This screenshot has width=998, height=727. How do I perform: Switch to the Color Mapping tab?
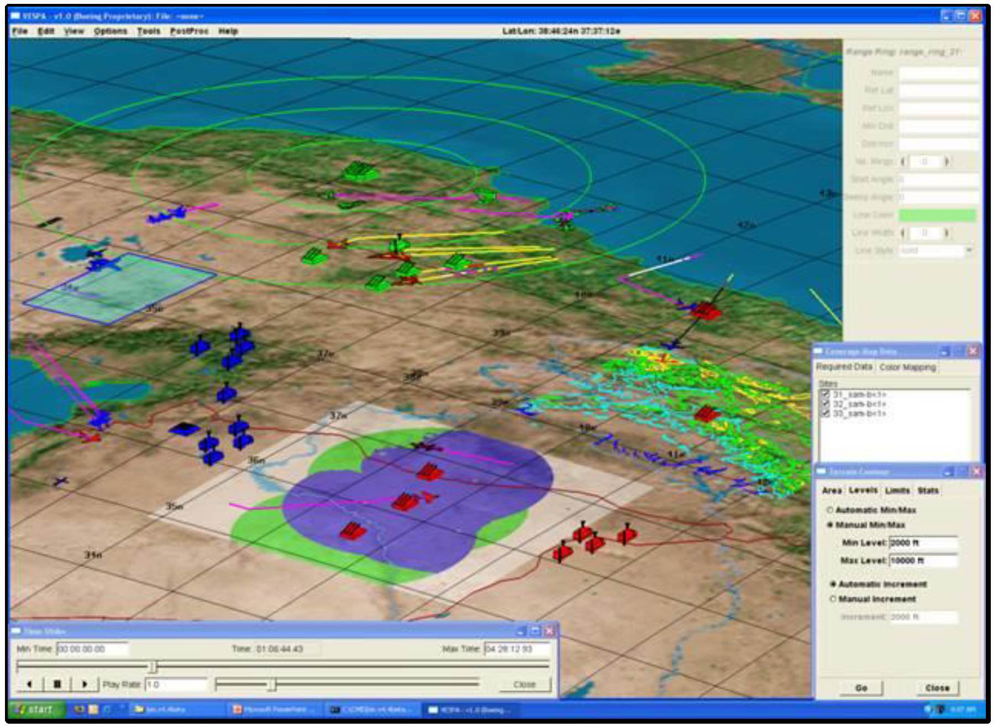[907, 367]
